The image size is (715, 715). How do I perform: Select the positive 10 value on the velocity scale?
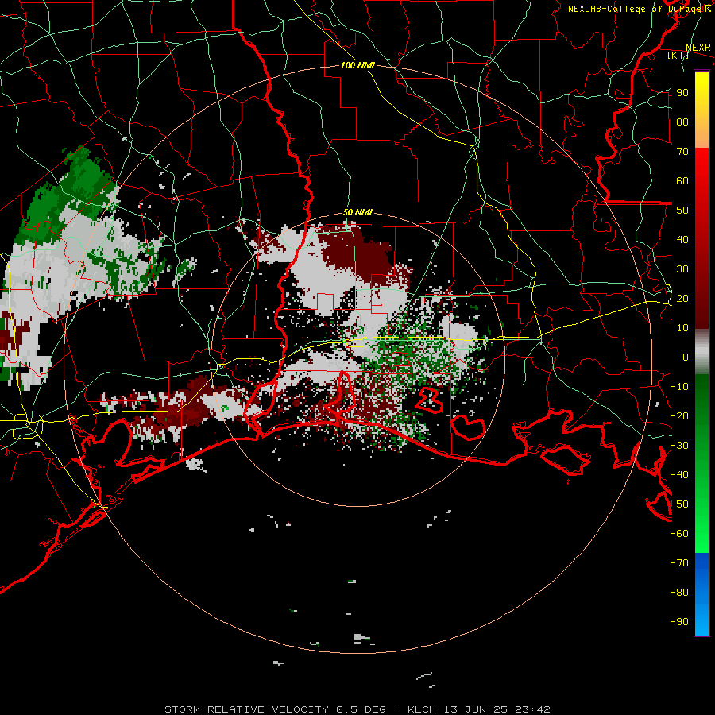pos(682,328)
